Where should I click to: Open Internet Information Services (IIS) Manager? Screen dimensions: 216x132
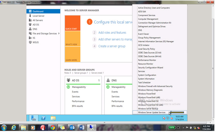tap(156, 42)
